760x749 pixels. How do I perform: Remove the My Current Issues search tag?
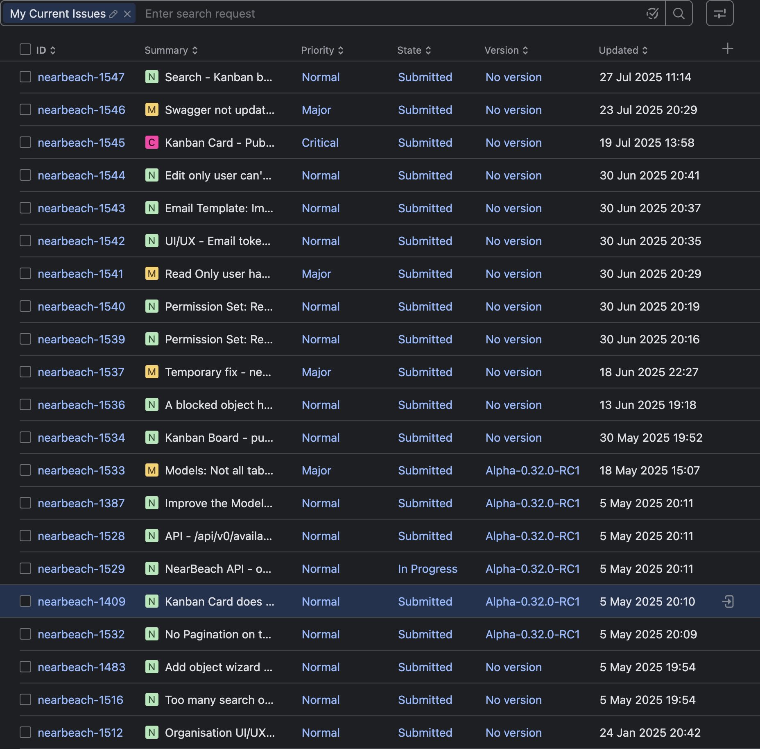127,14
